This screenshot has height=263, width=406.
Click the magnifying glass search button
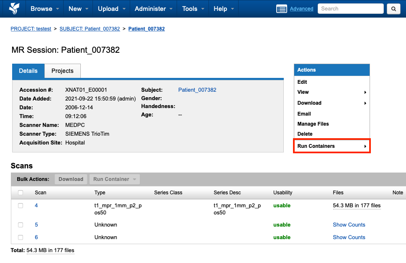click(393, 9)
